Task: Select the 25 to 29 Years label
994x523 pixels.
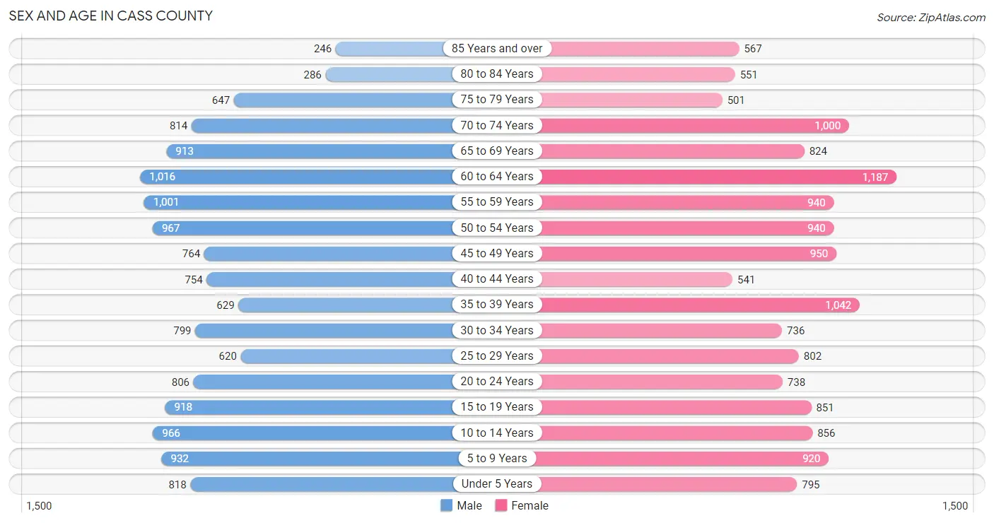Action: point(497,355)
